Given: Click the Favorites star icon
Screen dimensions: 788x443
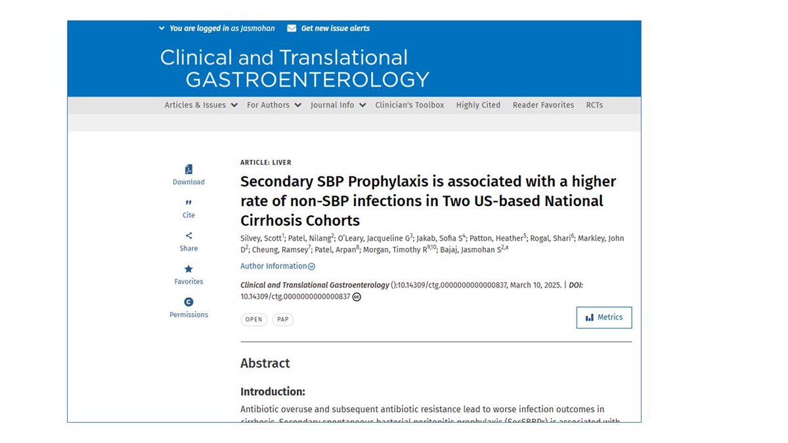Looking at the screenshot, I should [188, 269].
